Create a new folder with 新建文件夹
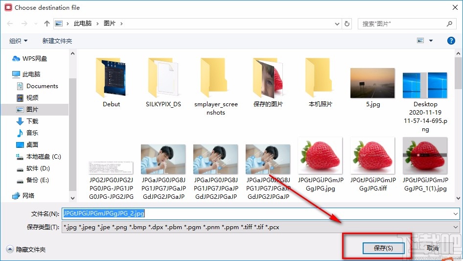The width and height of the screenshot is (463, 261). [x=57, y=41]
